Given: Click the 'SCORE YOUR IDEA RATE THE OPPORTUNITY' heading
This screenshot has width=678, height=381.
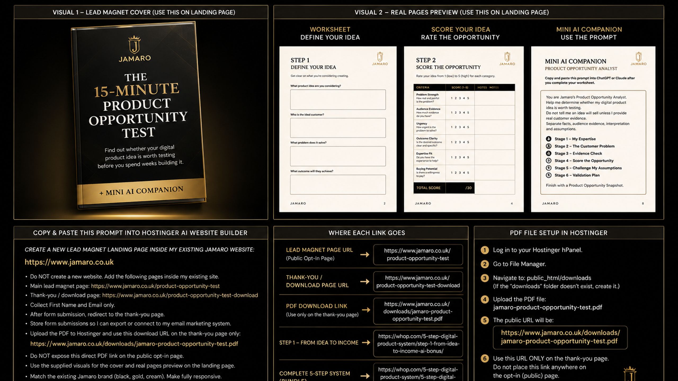Looking at the screenshot, I should point(460,33).
